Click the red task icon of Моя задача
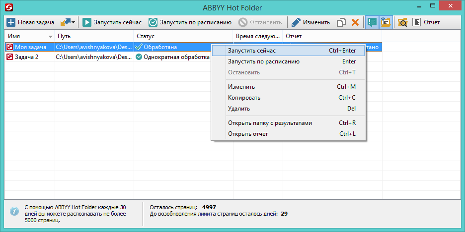The height and width of the screenshot is (232, 465). click(10, 47)
